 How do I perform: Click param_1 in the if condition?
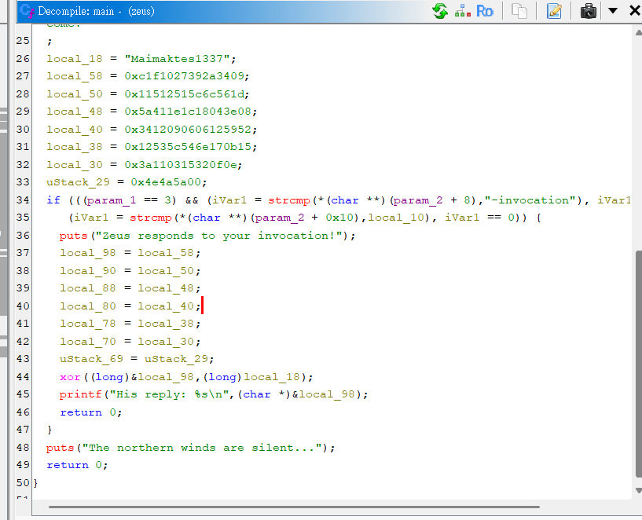point(111,200)
